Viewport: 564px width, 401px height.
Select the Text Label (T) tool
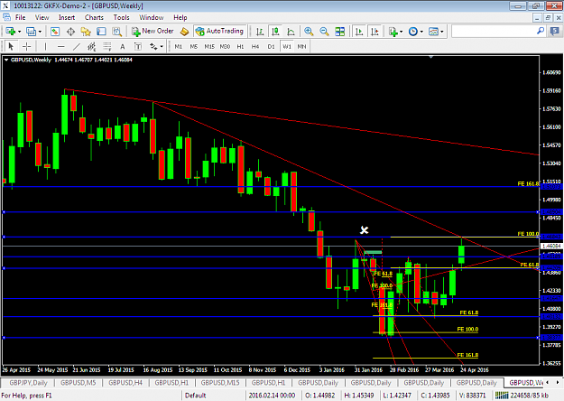point(138,46)
